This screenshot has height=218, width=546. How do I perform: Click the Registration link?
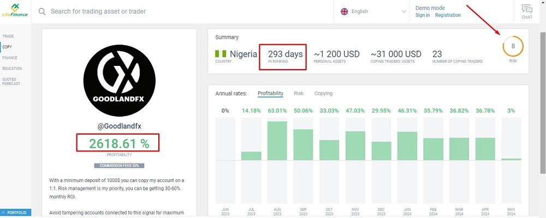point(448,15)
